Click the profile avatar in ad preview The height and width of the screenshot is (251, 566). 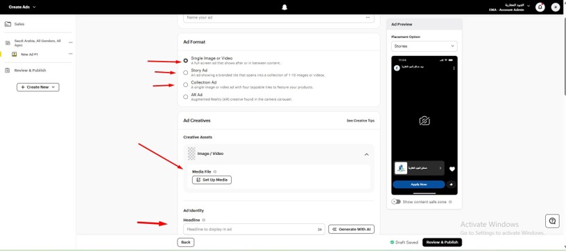397,68
